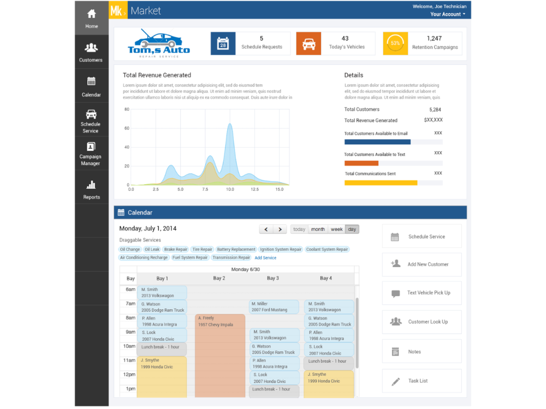The image size is (546, 409).
Task: Open the Calendar sidebar icon
Action: click(91, 81)
